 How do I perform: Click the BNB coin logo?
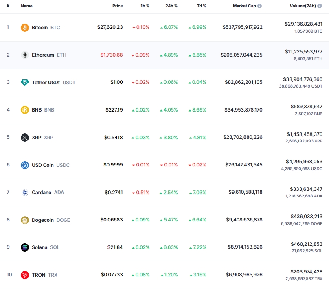pyautogui.click(x=25, y=110)
